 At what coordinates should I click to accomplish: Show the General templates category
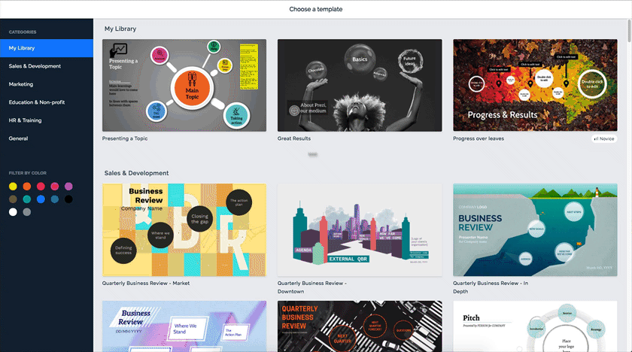pos(18,138)
